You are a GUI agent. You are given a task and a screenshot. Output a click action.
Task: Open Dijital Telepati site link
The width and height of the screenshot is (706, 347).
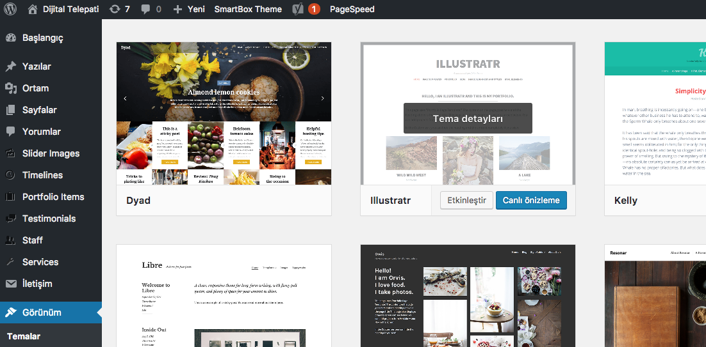click(x=70, y=9)
